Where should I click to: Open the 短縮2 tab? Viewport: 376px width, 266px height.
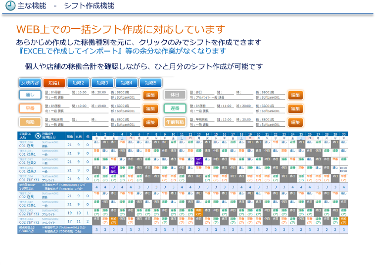[78, 83]
